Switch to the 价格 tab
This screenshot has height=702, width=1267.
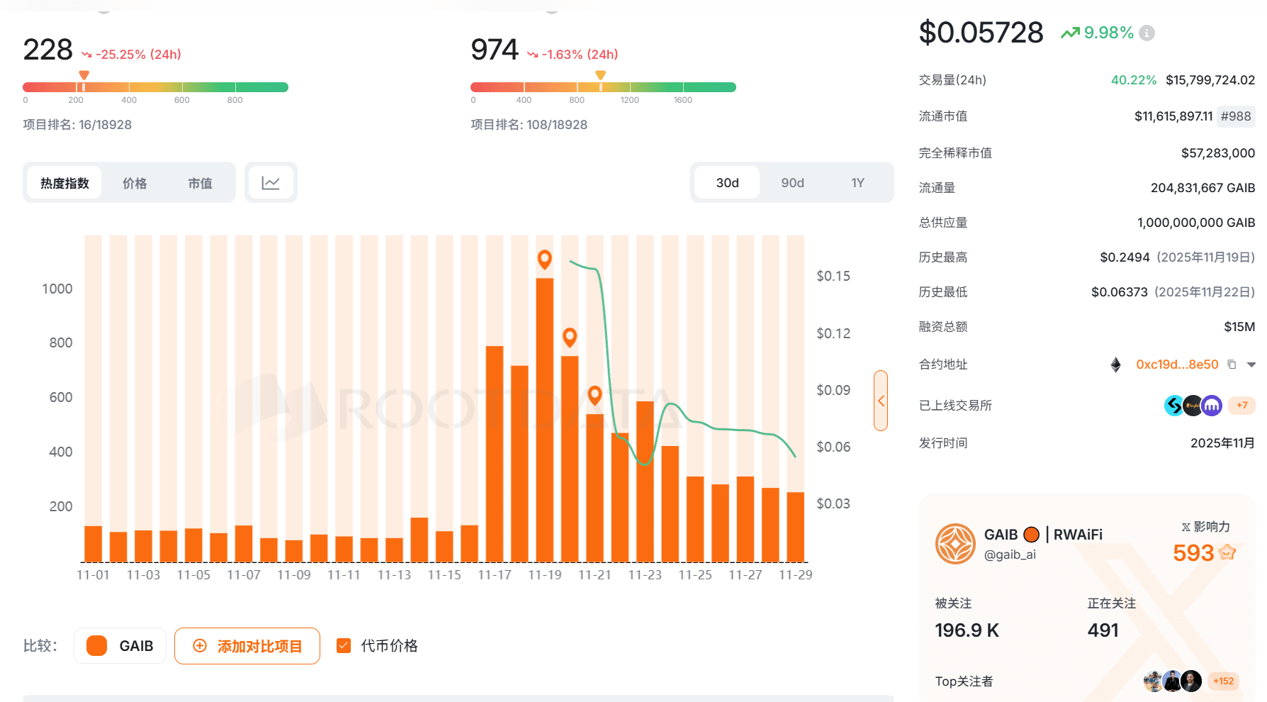pyautogui.click(x=135, y=183)
